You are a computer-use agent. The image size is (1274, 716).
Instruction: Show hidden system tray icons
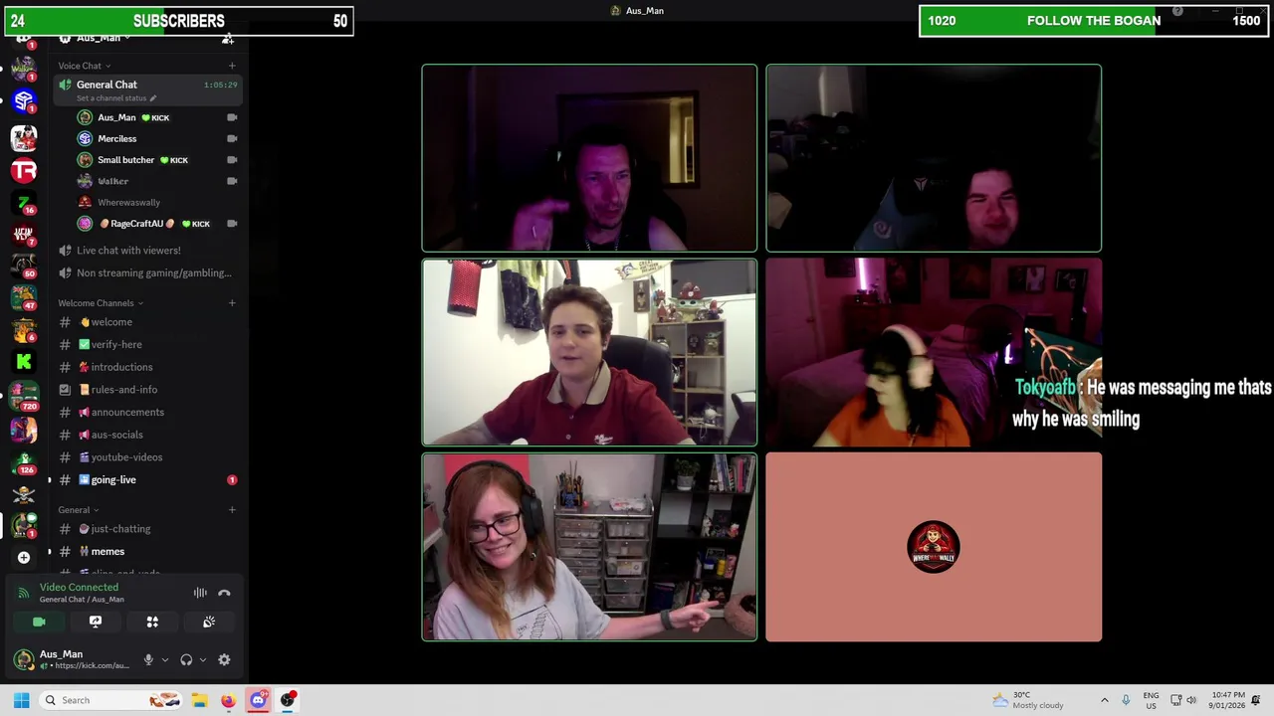tap(1104, 700)
